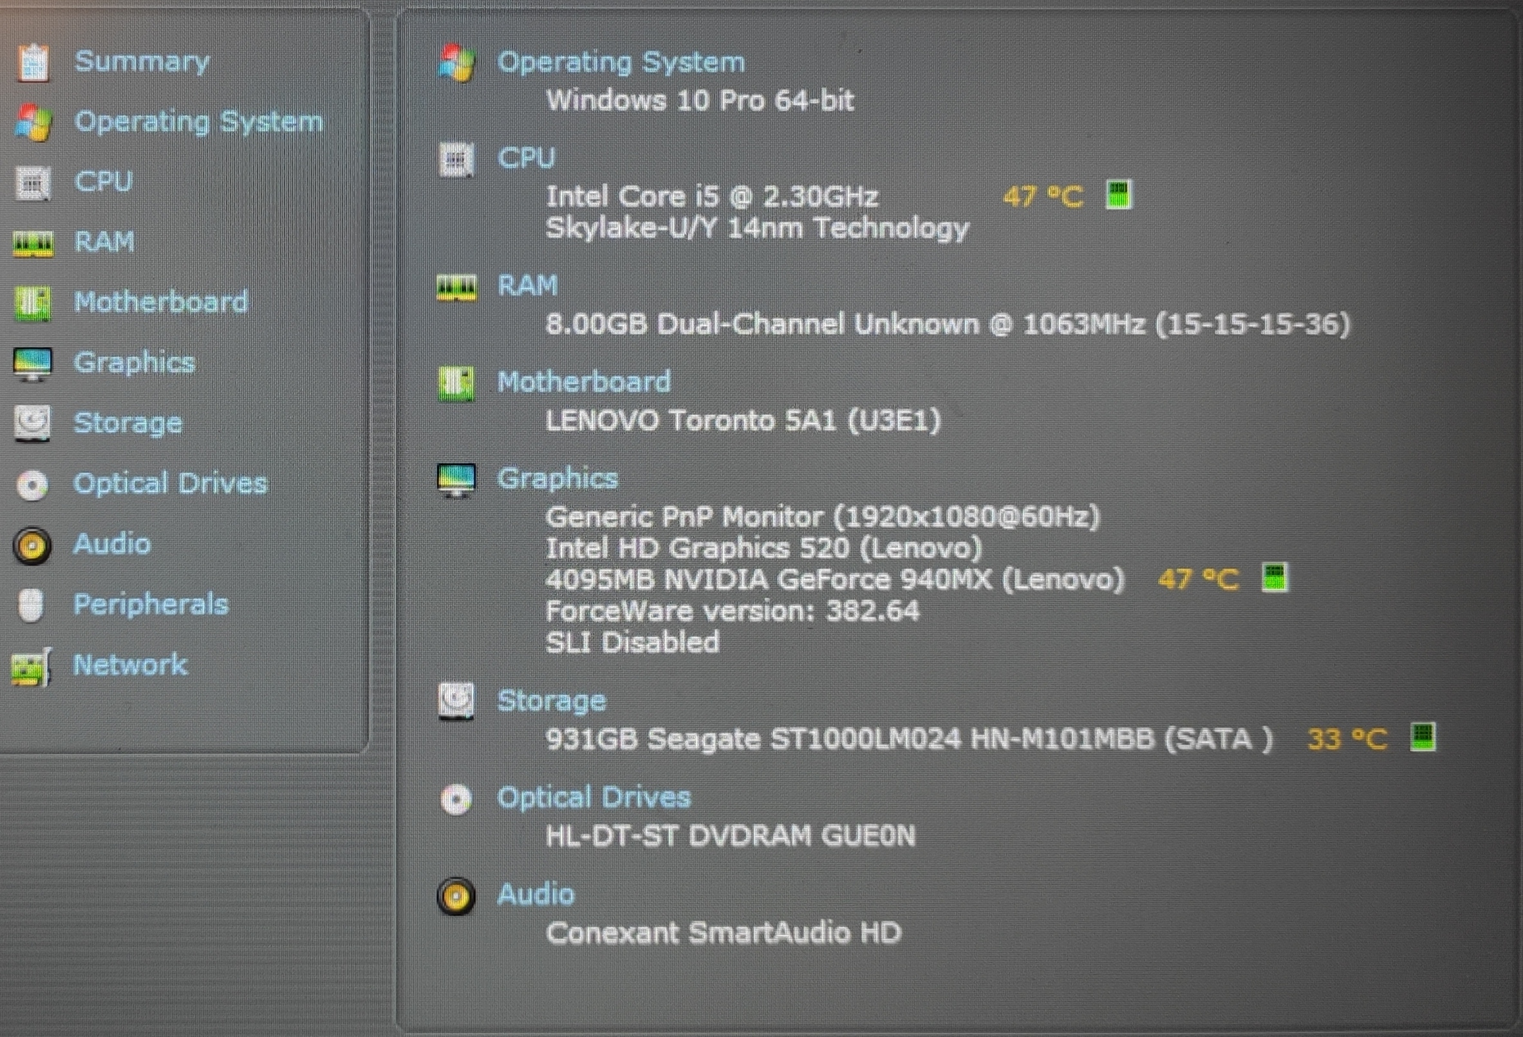Click green temperature indicator next to Seagate 33 °C
Screen dimensions: 1523x1037
pos(1423,738)
